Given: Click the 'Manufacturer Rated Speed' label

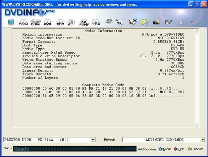Looking at the screenshot, I should [49, 52].
